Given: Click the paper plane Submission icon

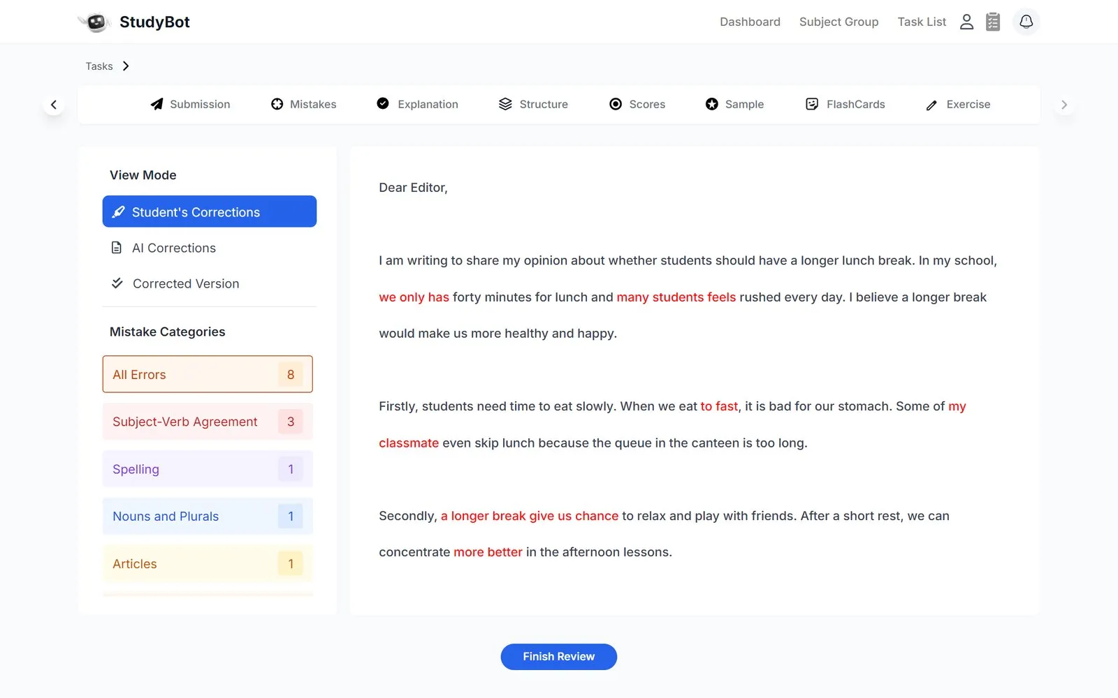Looking at the screenshot, I should (157, 104).
